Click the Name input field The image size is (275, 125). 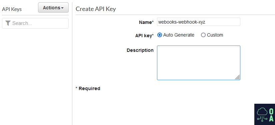coord(199,22)
